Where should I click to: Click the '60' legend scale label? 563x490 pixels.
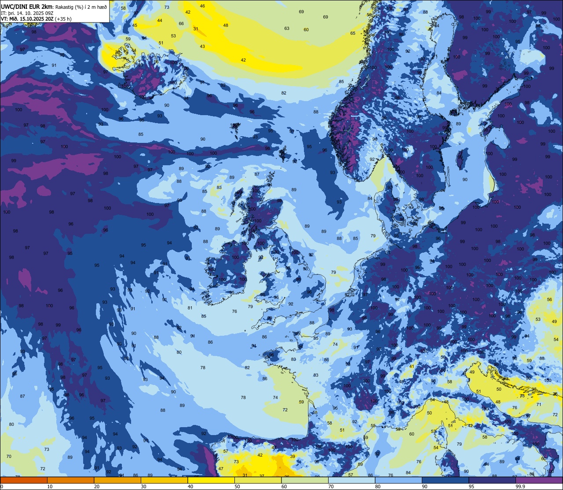[284, 486]
